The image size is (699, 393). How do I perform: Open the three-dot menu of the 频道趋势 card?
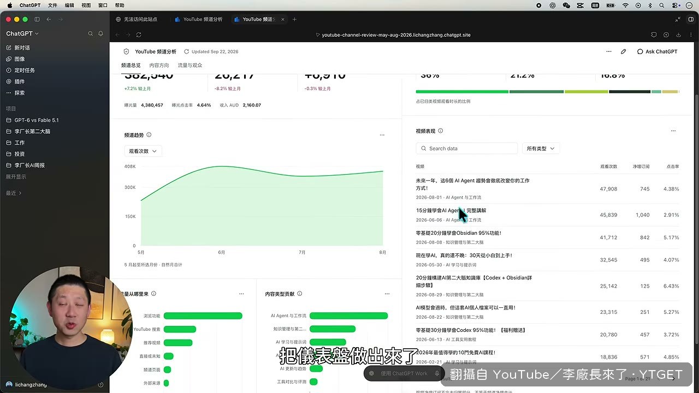coord(382,135)
